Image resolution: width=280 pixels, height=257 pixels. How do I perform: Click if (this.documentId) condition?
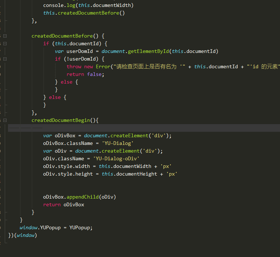75,44
